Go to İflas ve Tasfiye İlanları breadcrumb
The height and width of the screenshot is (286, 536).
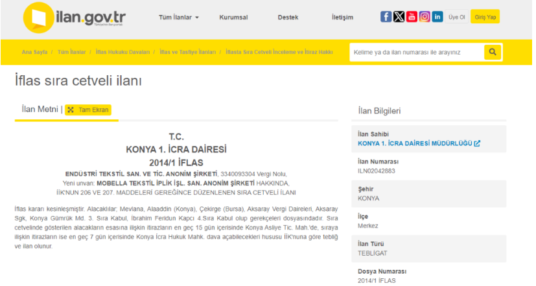(x=189, y=51)
